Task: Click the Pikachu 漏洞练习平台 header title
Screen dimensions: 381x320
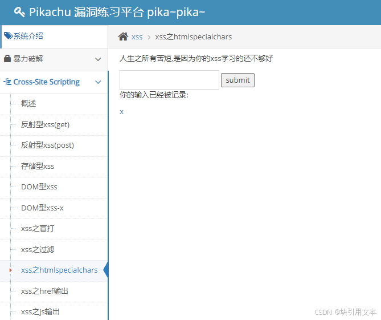Action: pos(117,12)
